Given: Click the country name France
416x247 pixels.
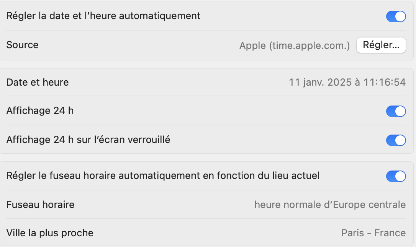Looking at the screenshot, I should click(x=390, y=233).
